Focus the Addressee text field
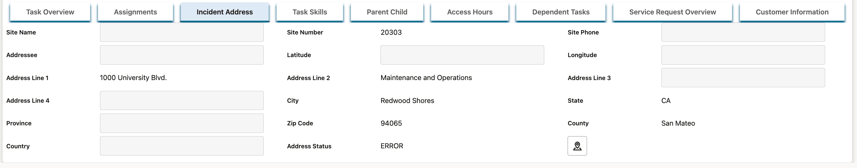 coord(182,55)
